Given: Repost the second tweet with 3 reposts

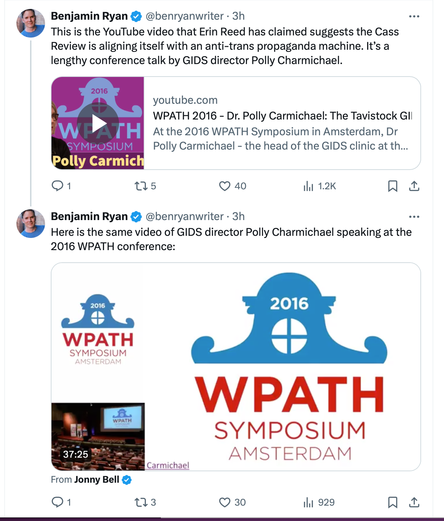Looking at the screenshot, I should (145, 502).
